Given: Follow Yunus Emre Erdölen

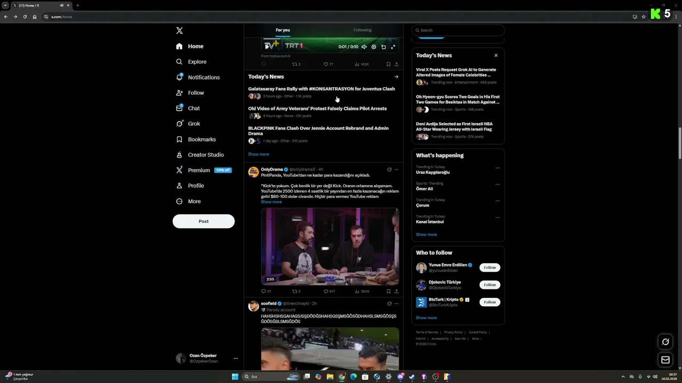Looking at the screenshot, I should pyautogui.click(x=490, y=268).
